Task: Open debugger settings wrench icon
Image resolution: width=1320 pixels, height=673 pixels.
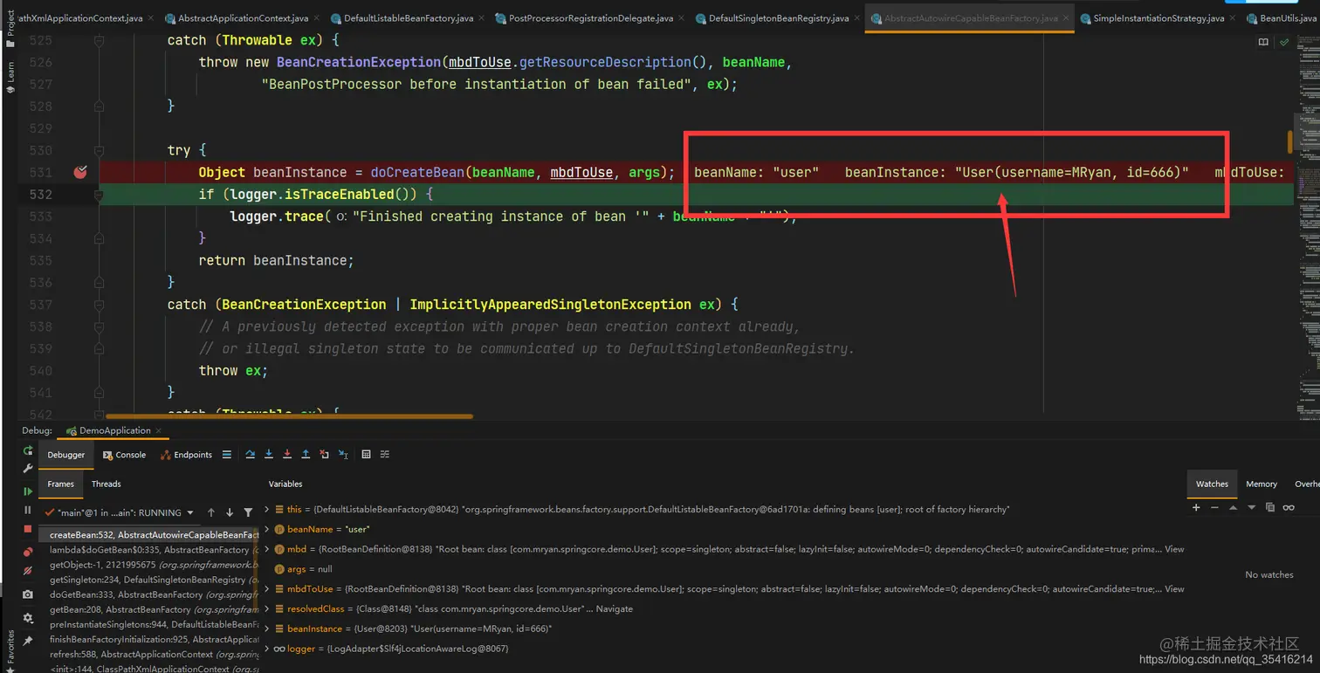Action: pyautogui.click(x=28, y=469)
